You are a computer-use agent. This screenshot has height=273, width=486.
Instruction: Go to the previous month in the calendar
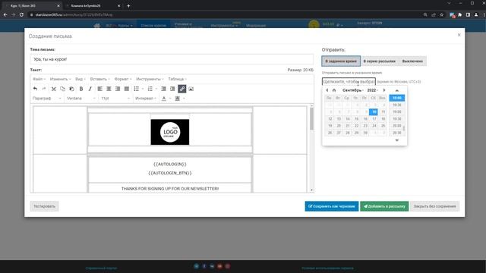327,90
